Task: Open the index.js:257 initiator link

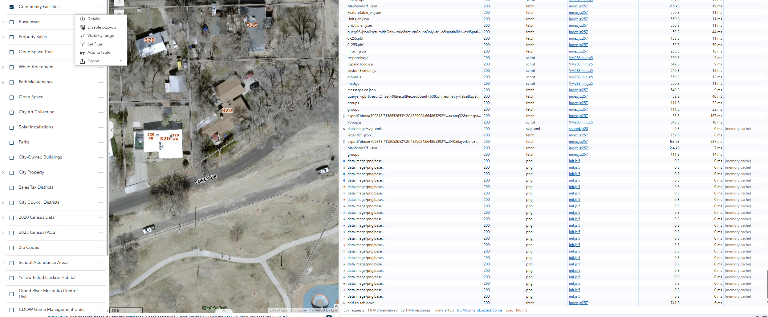Action: (x=578, y=6)
